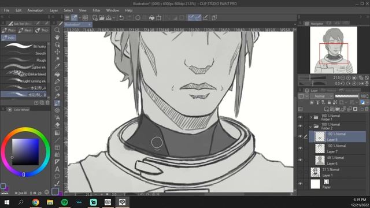Select the Layer 7 thumbnail
370x208 pixels.
(x=320, y=148)
